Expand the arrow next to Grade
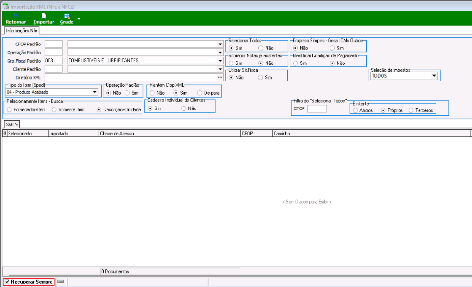This screenshot has width=472, height=287. point(79,19)
